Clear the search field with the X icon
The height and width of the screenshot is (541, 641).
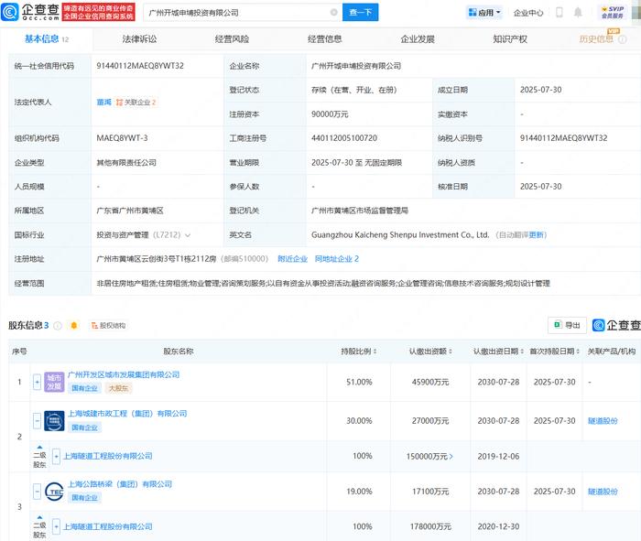click(334, 12)
